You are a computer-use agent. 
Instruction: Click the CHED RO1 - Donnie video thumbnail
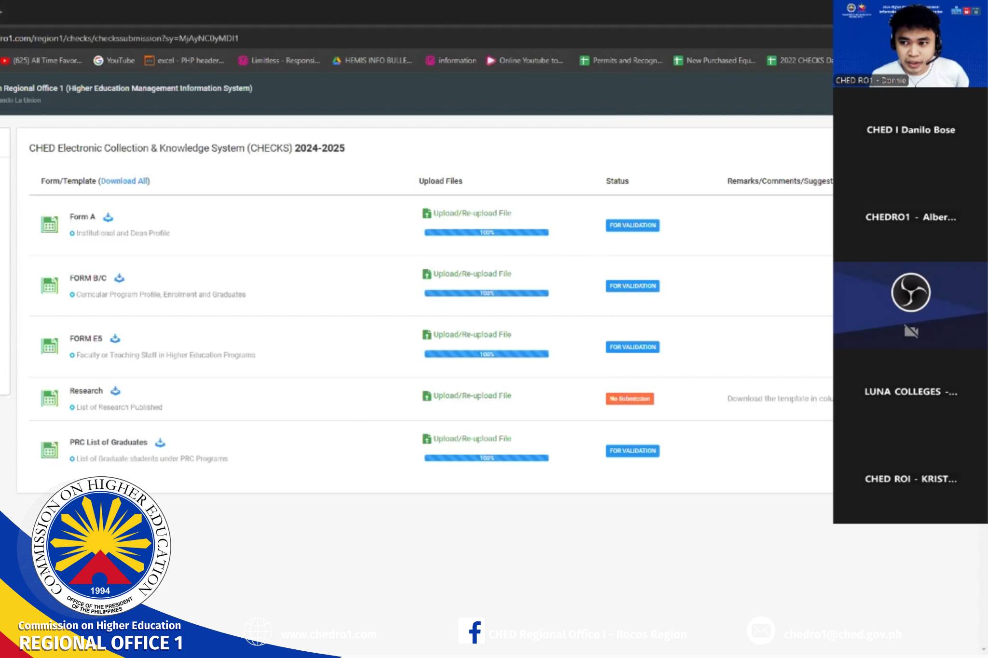tap(910, 44)
